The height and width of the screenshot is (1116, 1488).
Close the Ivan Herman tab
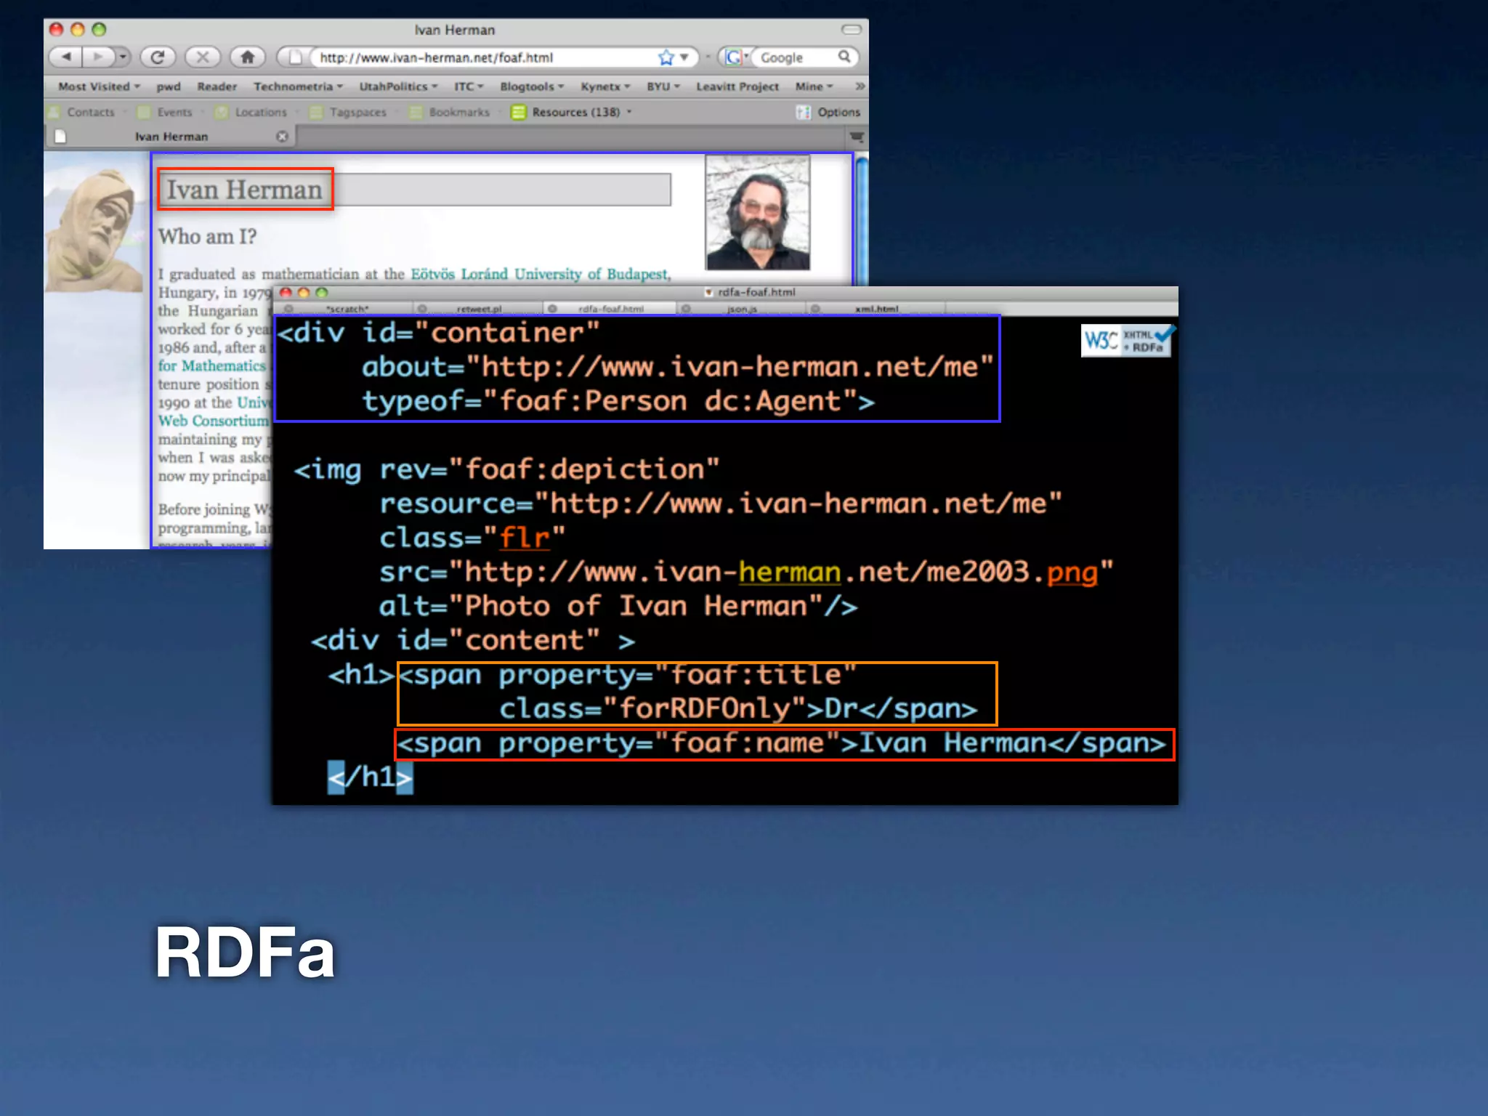click(x=282, y=137)
